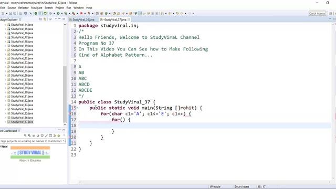Click the Package Explorer scroll down arrow
Image resolution: width=336 pixels, height=189 pixels.
(x=65, y=124)
